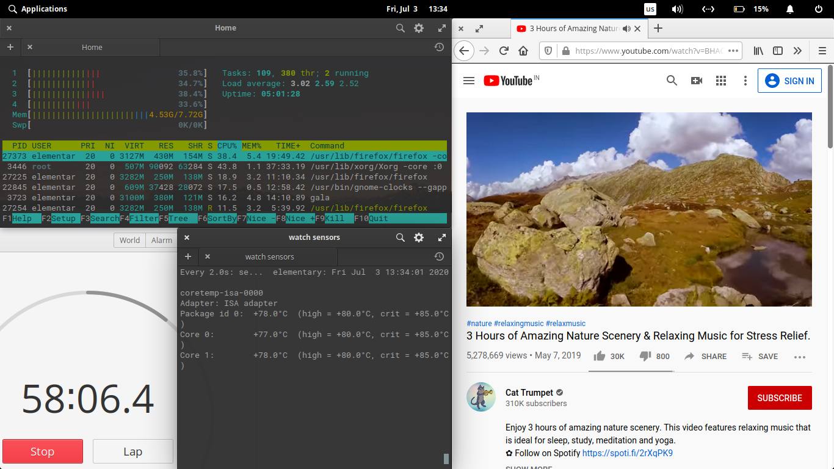834x469 pixels.
Task: Select the YouTube browser tab
Action: 579,28
